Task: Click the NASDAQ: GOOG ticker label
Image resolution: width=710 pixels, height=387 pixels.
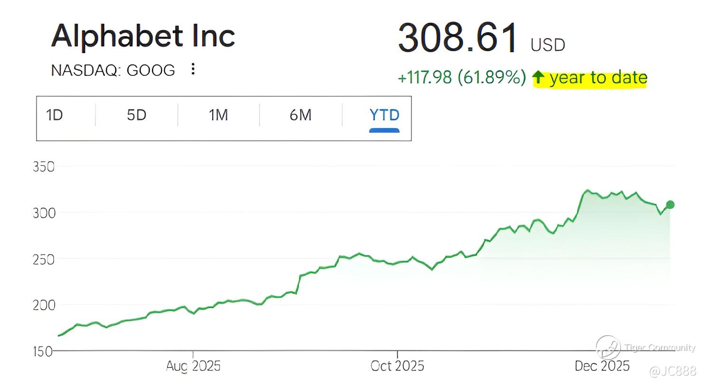Action: (113, 70)
